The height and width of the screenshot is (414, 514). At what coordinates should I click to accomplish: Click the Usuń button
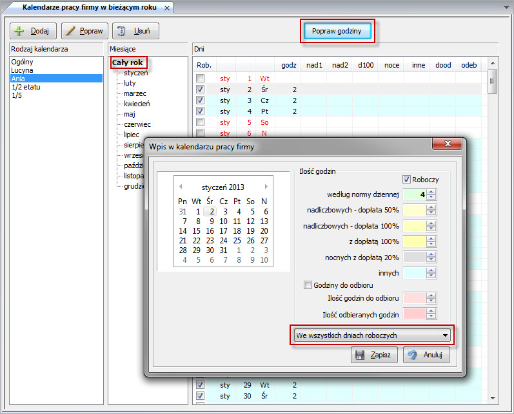point(135,31)
